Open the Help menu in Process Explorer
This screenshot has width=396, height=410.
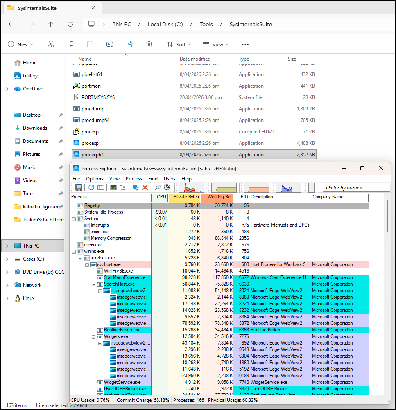point(186,178)
